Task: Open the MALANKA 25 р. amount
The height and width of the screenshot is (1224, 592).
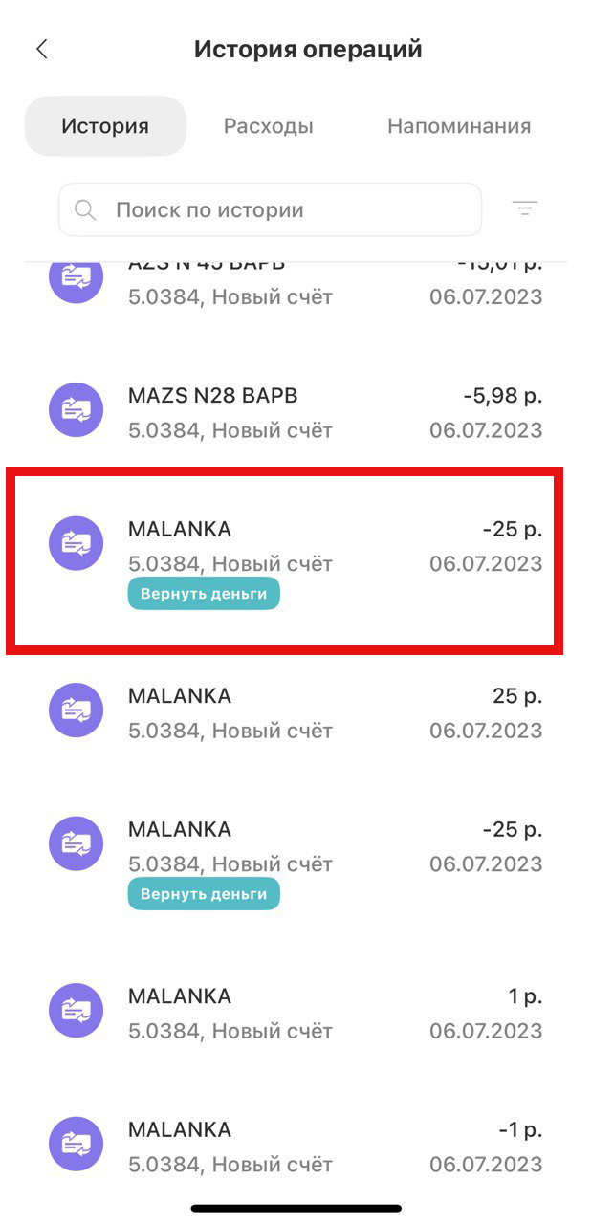Action: [517, 696]
